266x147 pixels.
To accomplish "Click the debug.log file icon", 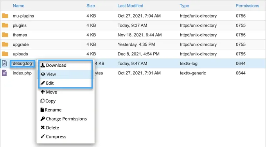I will (4, 64).
